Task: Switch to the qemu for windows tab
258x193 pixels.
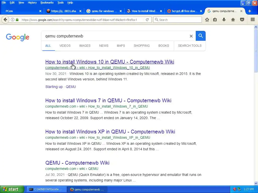Action: pos(104,11)
